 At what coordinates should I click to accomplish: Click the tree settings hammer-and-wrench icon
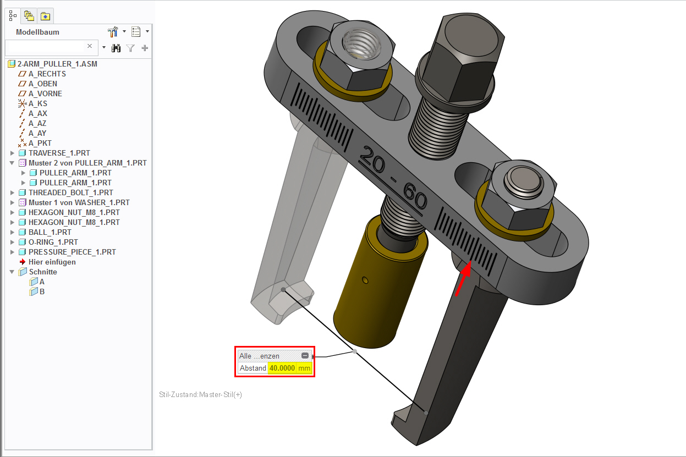click(113, 32)
